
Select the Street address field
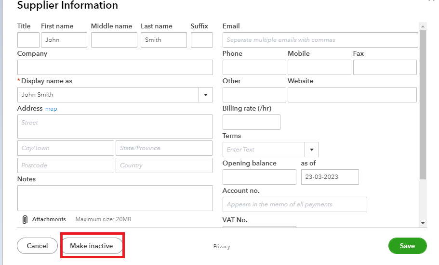(x=115, y=126)
